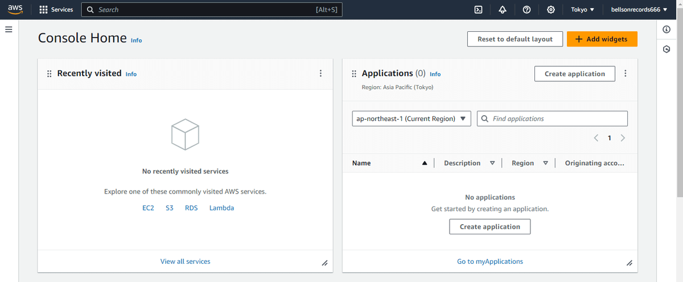Open the bellsonrecords666 account menu

click(x=639, y=10)
